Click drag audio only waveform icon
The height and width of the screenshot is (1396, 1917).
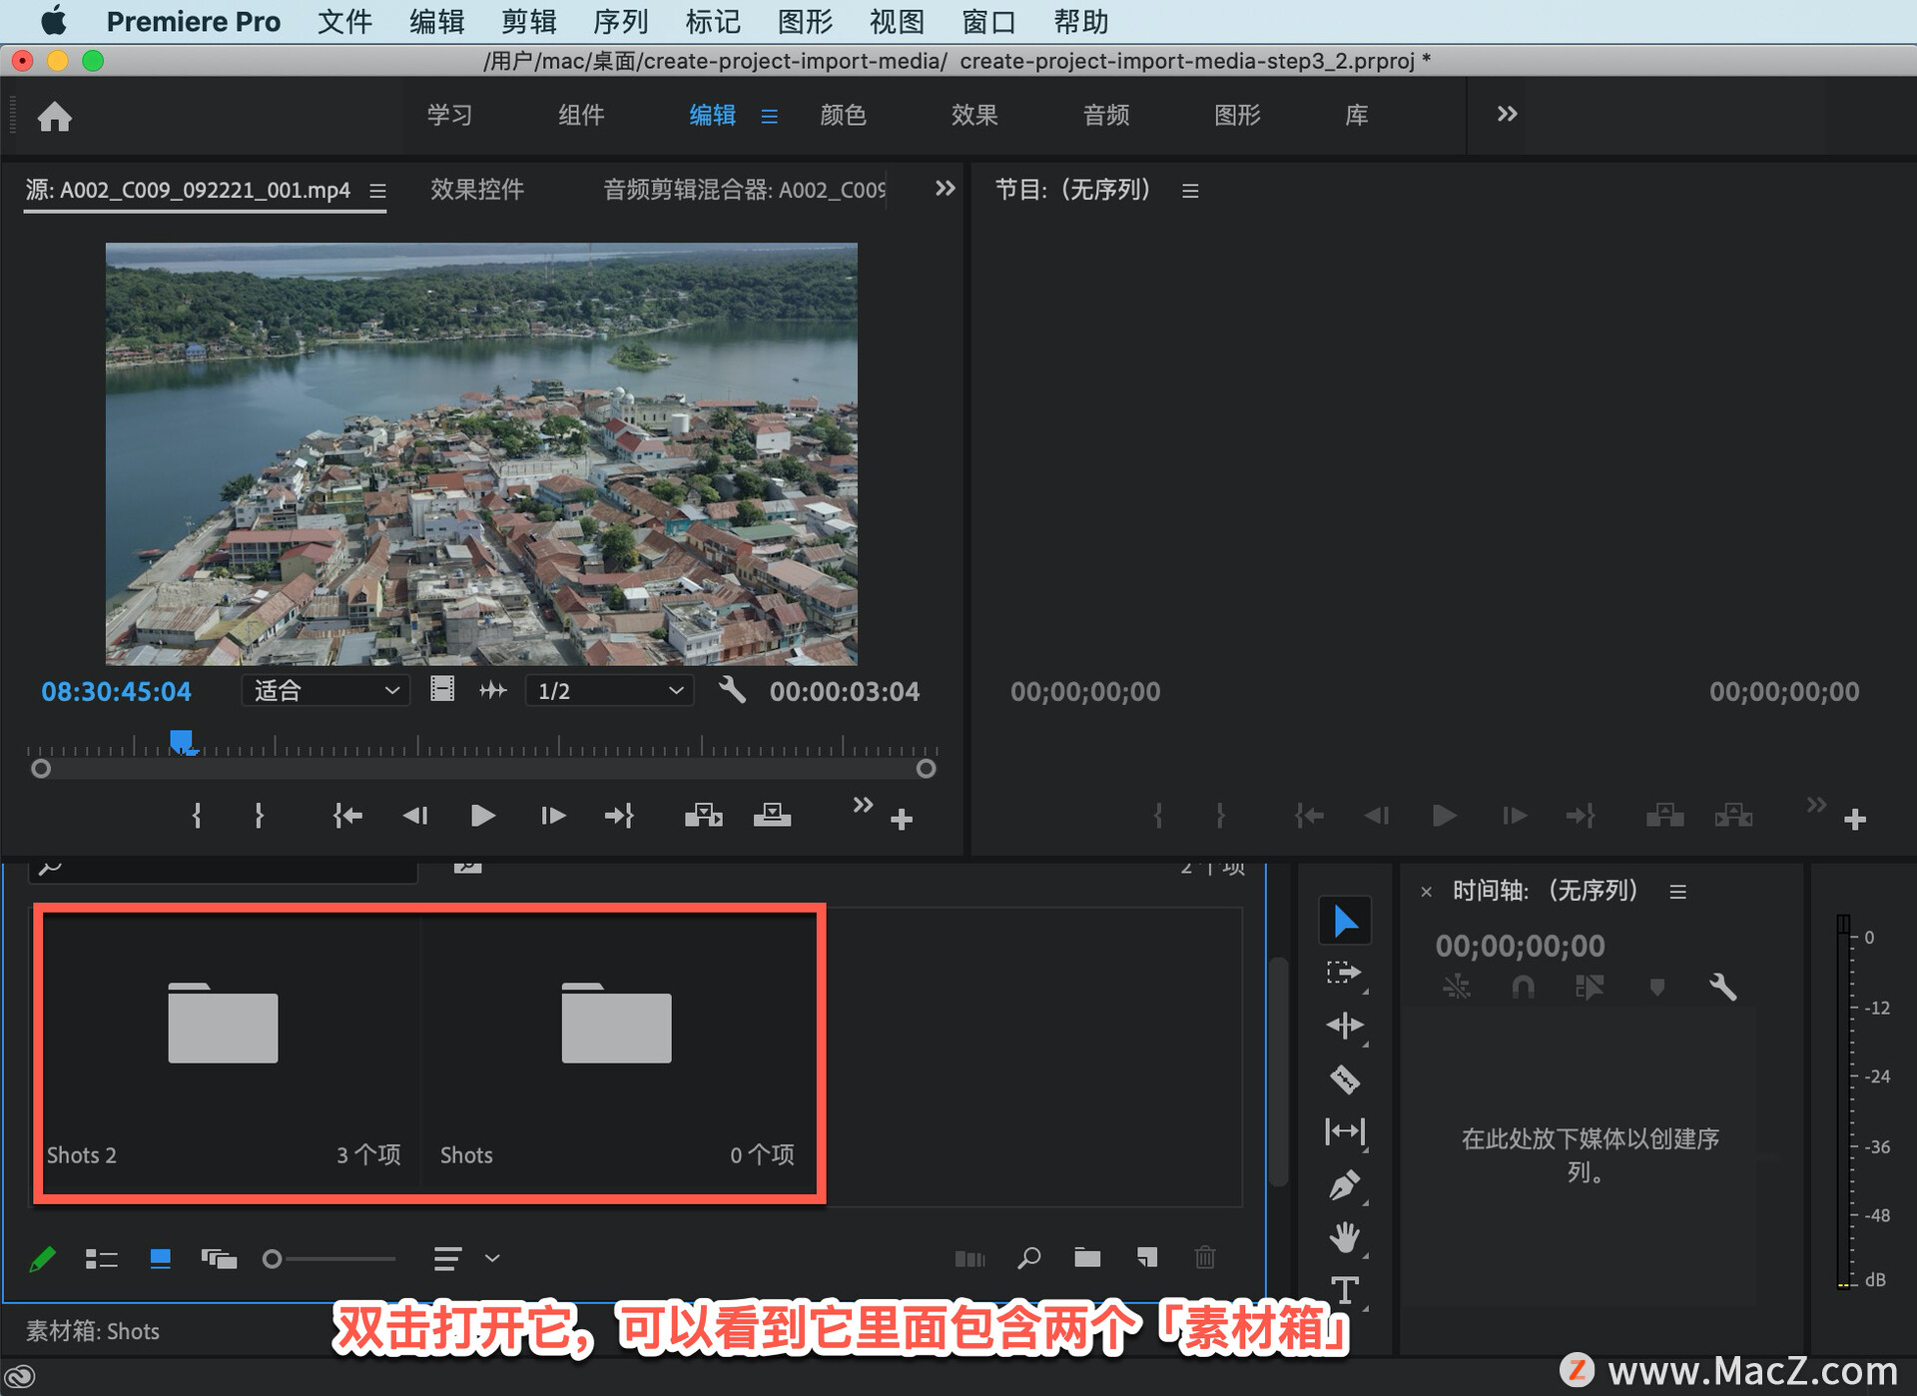click(493, 690)
